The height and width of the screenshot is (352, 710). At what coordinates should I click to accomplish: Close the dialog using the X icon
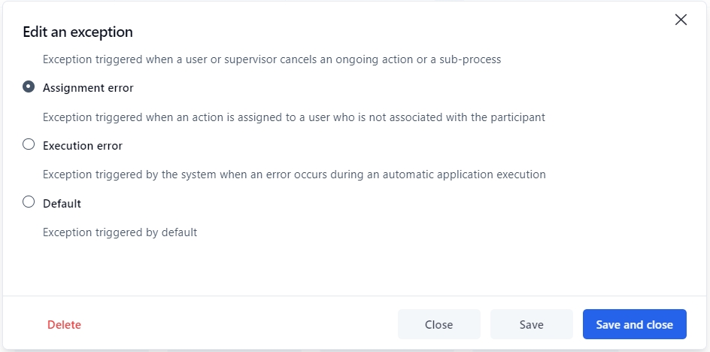click(x=681, y=20)
